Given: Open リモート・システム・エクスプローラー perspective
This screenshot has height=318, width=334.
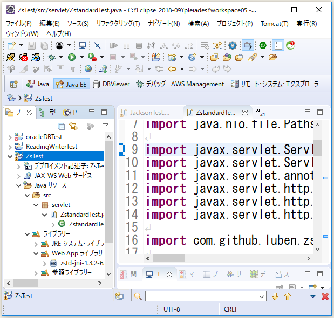Looking at the screenshot, I should click(276, 84).
